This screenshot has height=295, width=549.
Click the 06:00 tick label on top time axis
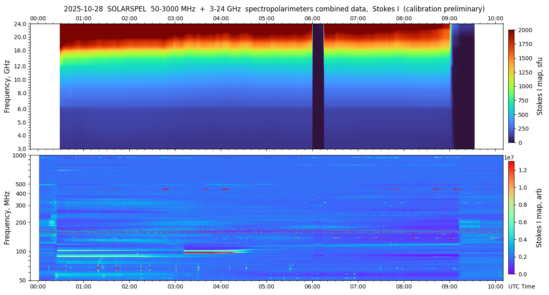pos(312,18)
